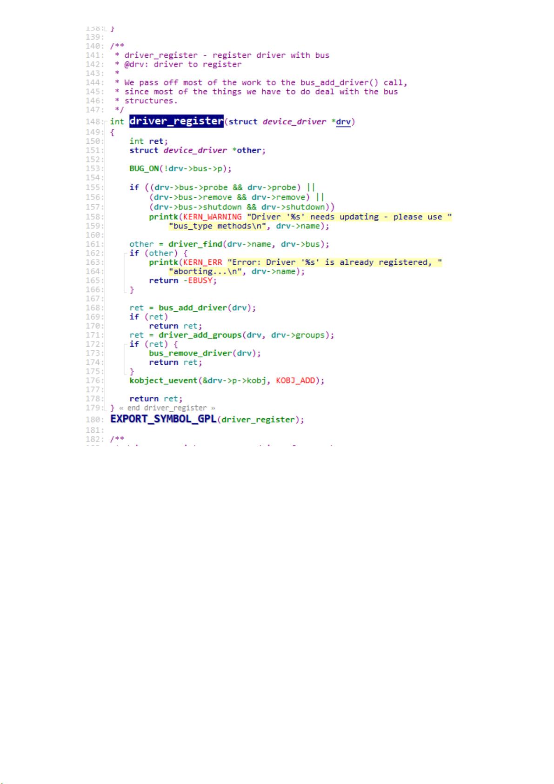Click line number 161 in the gutter

(94, 244)
